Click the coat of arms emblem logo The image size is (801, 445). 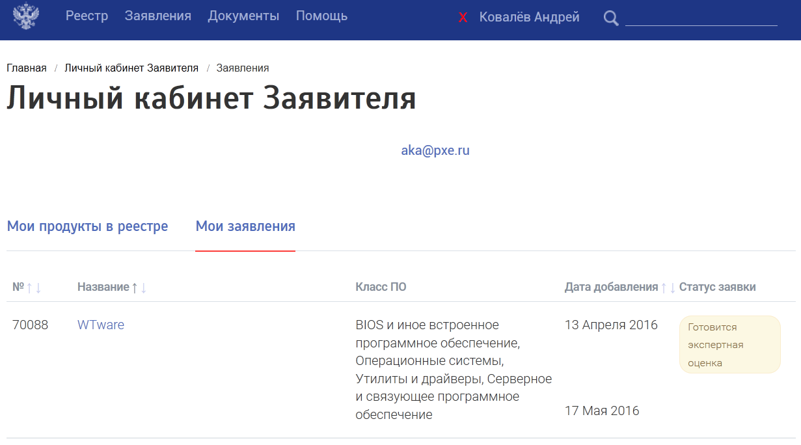pos(26,17)
